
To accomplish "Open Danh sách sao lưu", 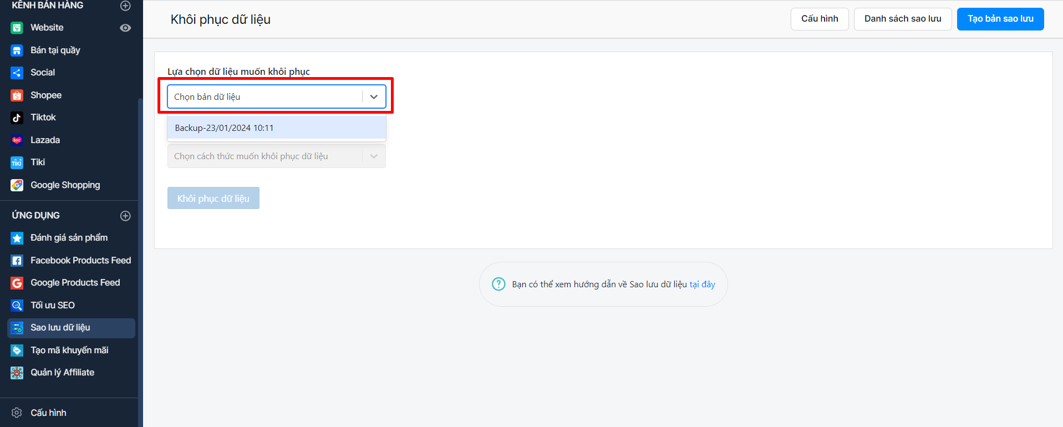I will pos(903,19).
